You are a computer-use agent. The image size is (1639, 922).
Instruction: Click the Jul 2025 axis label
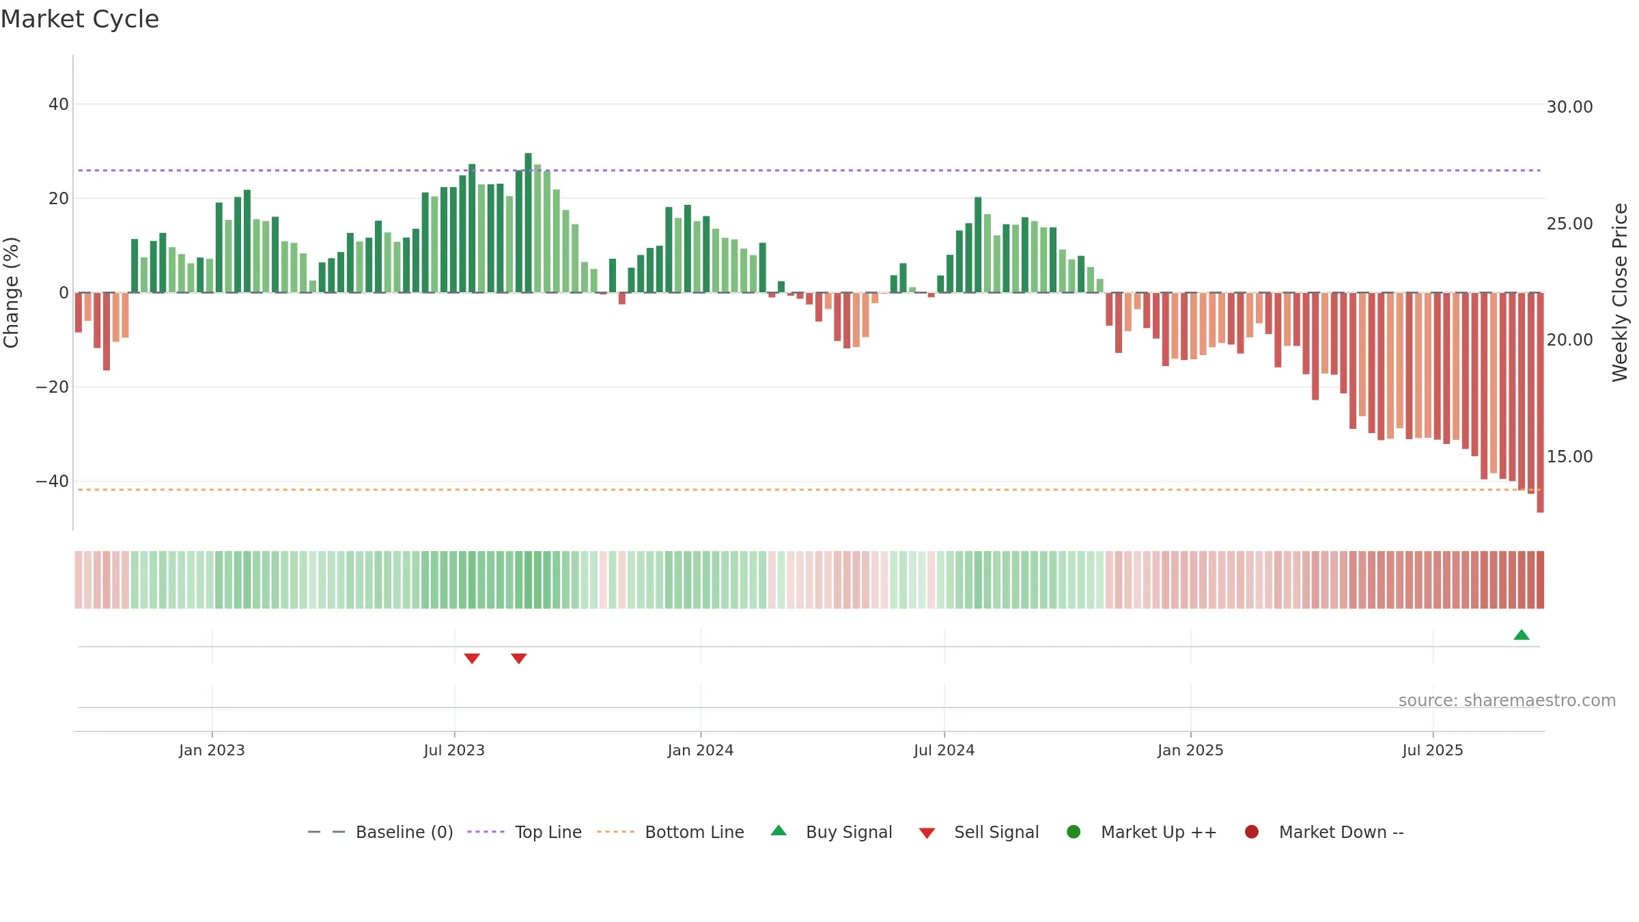point(1433,750)
